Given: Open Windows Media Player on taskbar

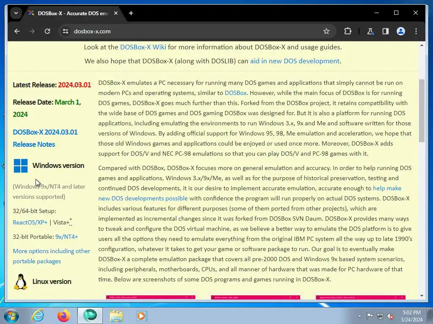Looking at the screenshot, I should (142, 316).
